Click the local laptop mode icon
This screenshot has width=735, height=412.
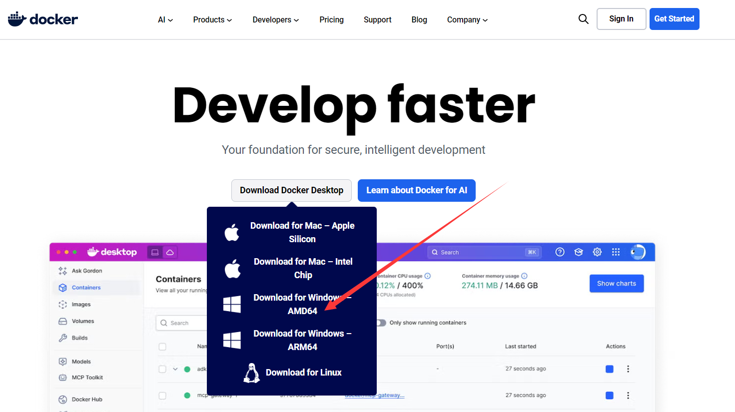point(155,252)
